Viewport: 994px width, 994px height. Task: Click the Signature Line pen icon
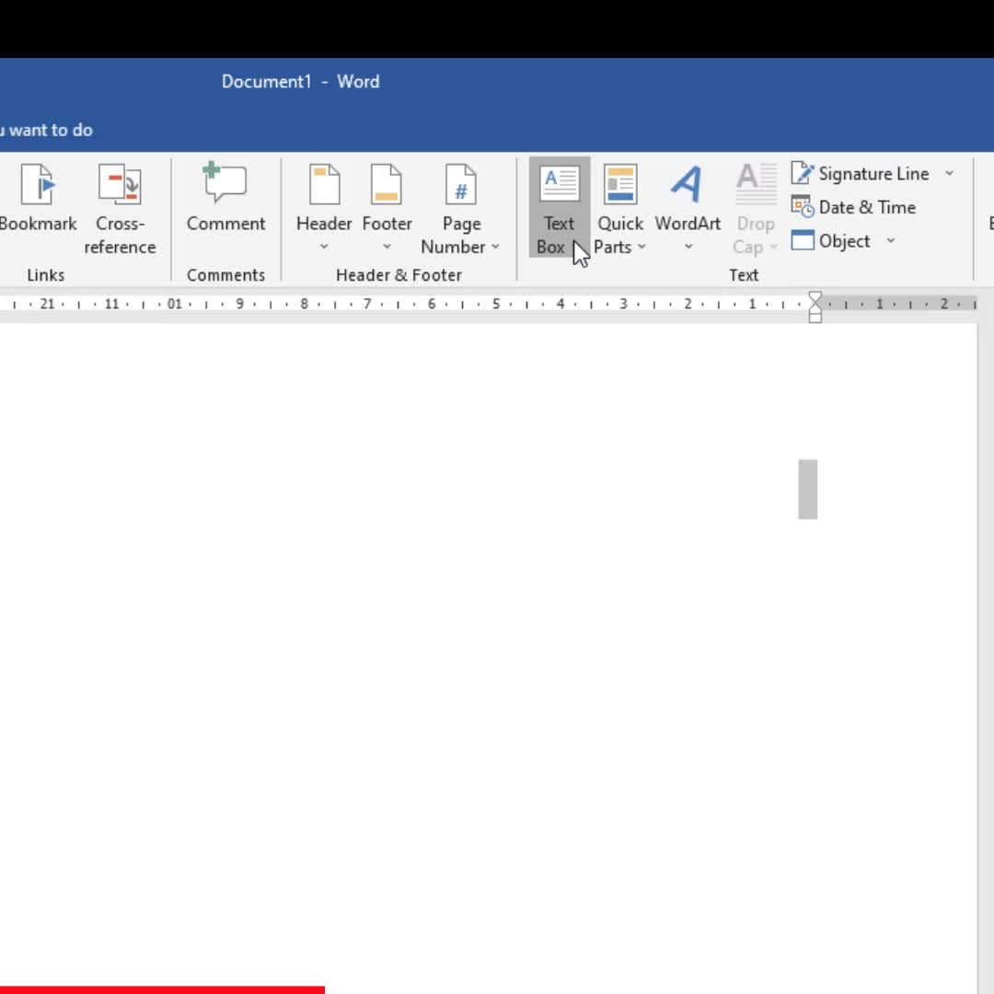pyautogui.click(x=803, y=173)
